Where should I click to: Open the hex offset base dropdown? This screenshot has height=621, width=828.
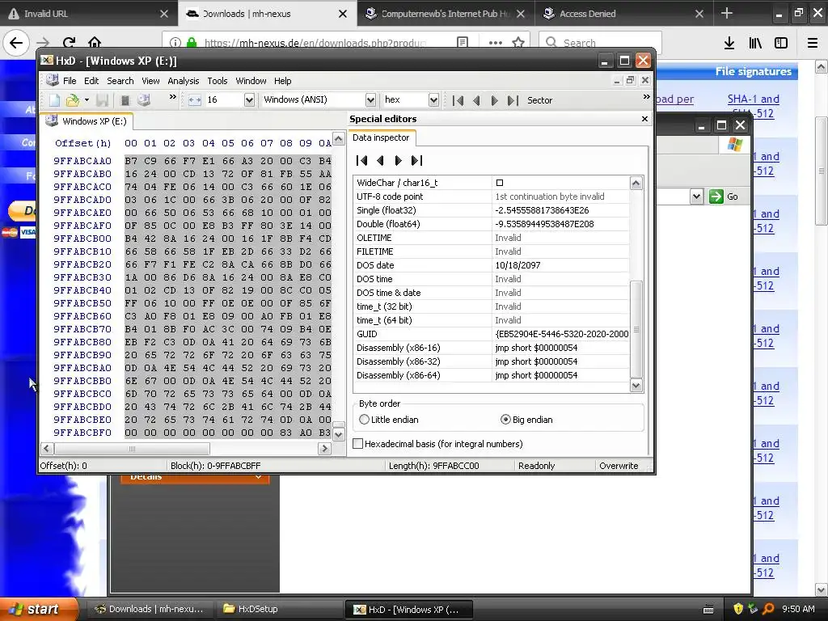coord(433,99)
